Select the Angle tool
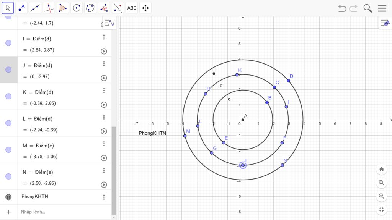392x220 pixels. 104,8
